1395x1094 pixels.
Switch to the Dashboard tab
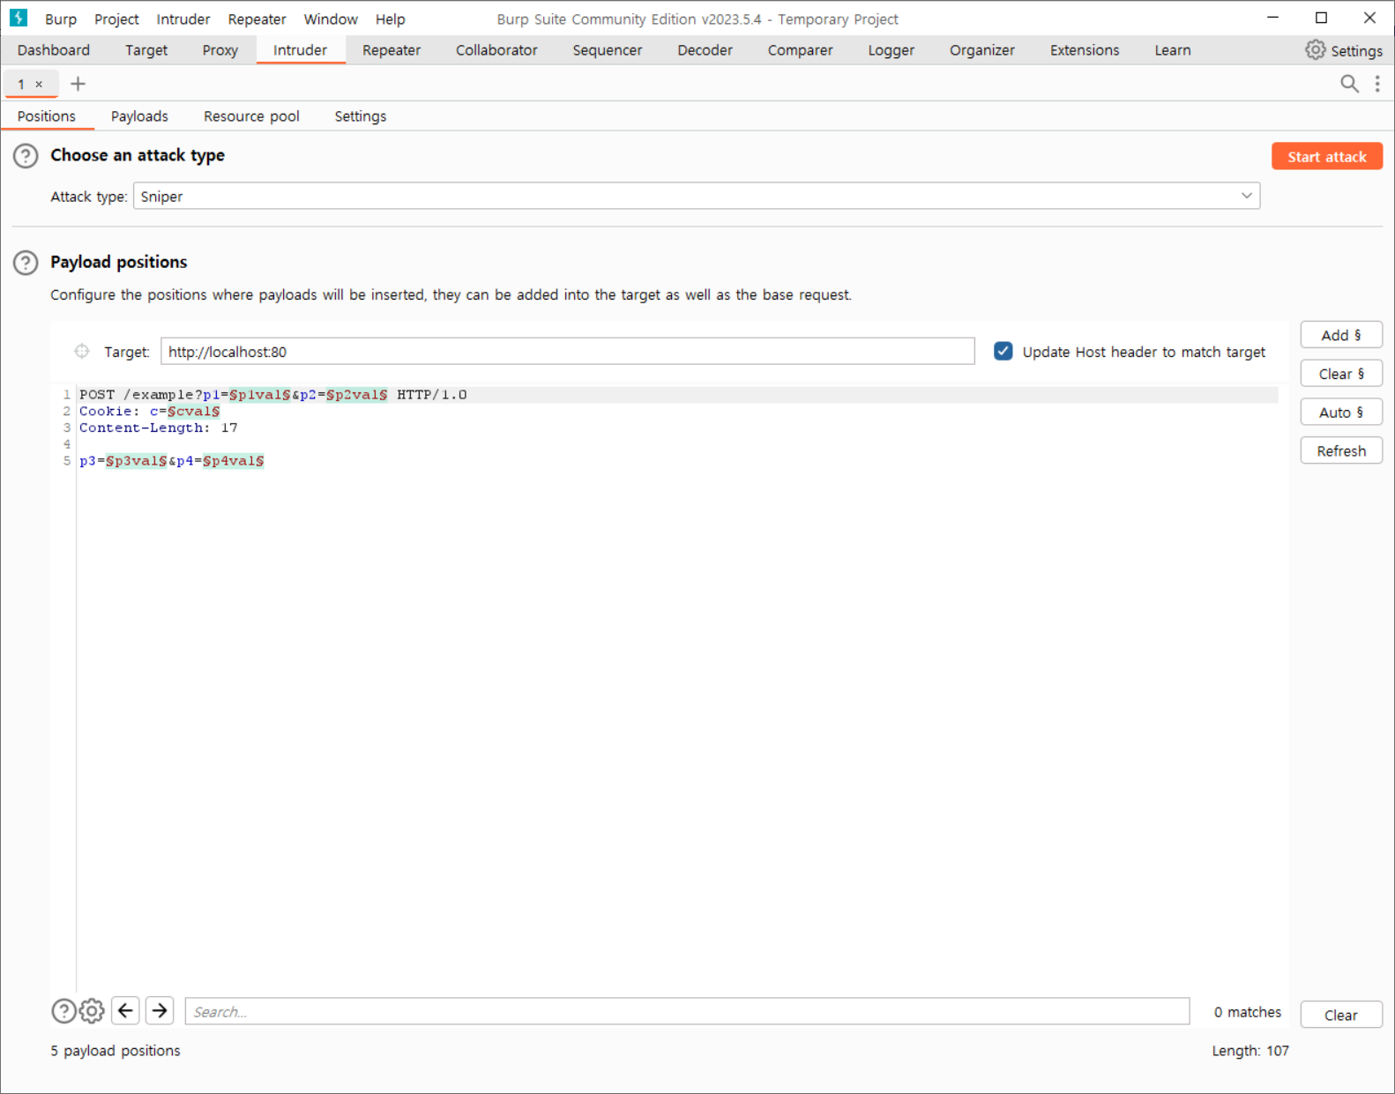coord(54,50)
